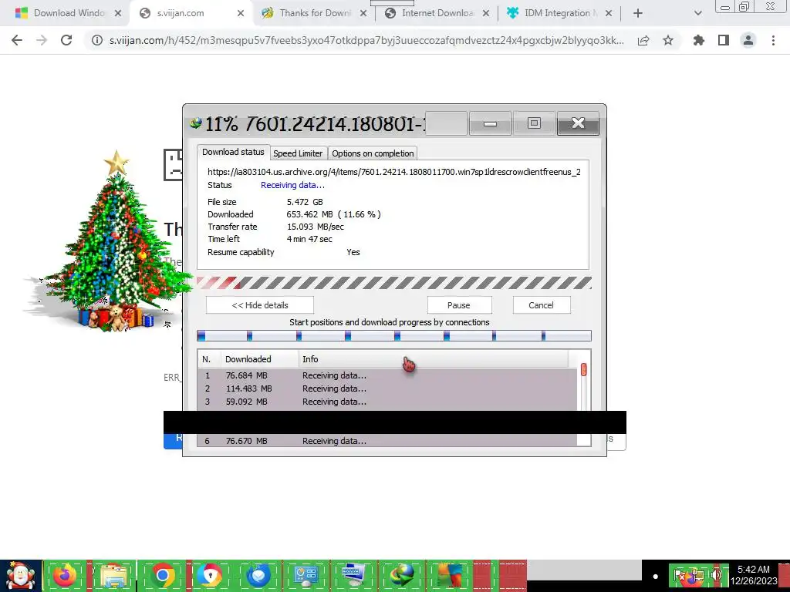Image resolution: width=790 pixels, height=592 pixels.
Task: Click the Hide details button
Action: pyautogui.click(x=259, y=305)
